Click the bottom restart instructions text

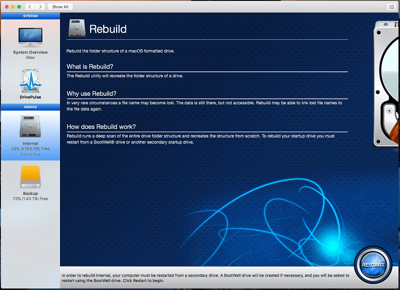[x=205, y=278]
